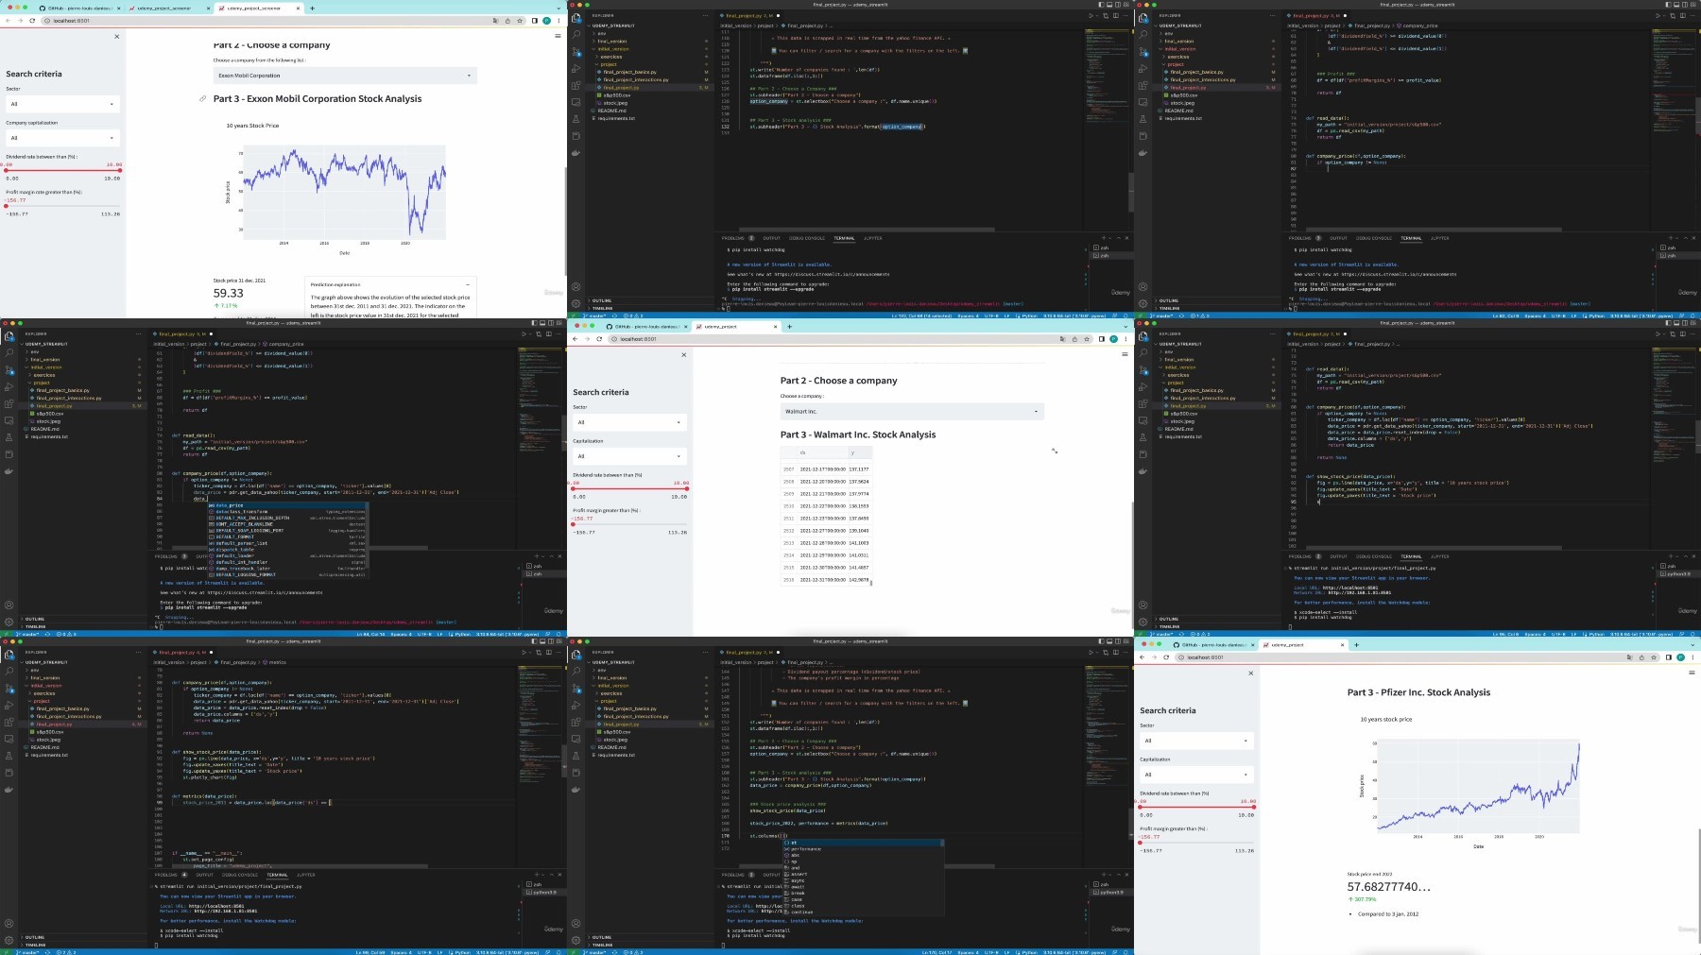The width and height of the screenshot is (1701, 955).
Task: Open Docker view in VS Code highlighting option_company
Action: point(576,153)
